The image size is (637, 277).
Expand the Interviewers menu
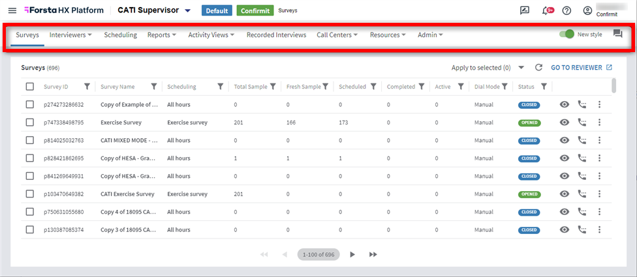click(x=70, y=35)
